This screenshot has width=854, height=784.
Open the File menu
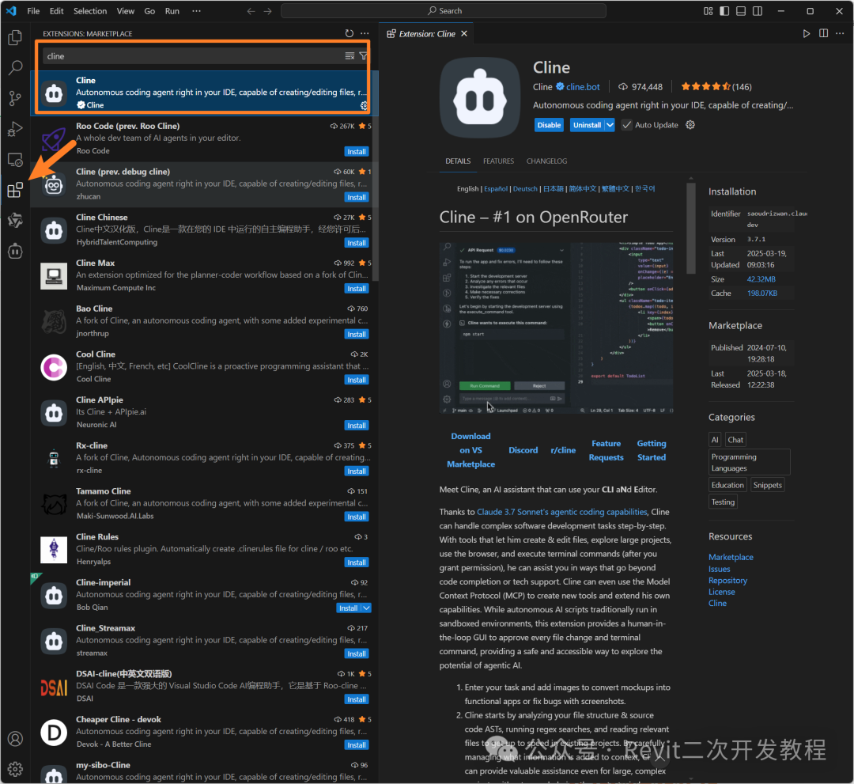coord(33,11)
